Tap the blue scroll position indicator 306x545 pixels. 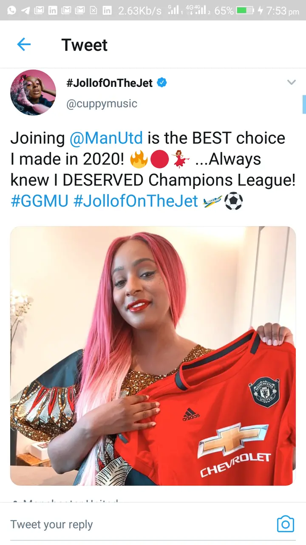(304, 104)
